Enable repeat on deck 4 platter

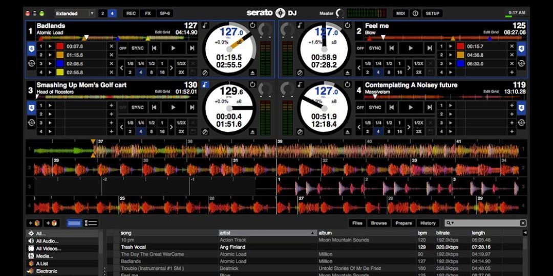(347, 84)
